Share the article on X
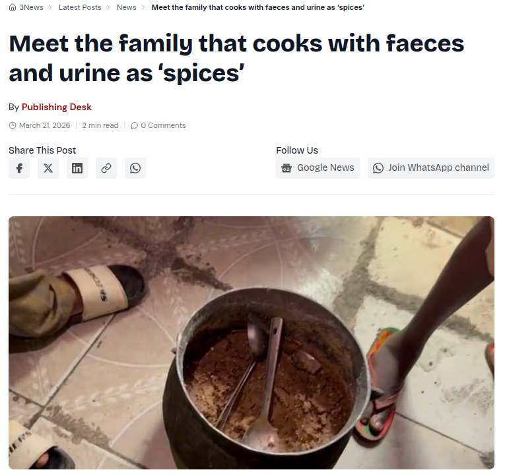 coord(48,168)
